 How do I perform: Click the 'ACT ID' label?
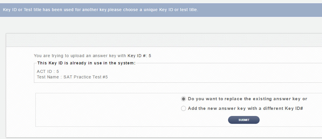pyautogui.click(x=44, y=71)
